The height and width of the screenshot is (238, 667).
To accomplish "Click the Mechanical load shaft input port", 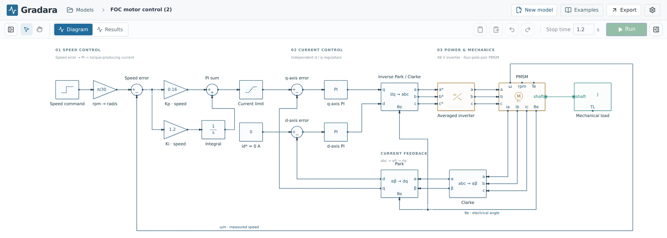I will 574,97.
